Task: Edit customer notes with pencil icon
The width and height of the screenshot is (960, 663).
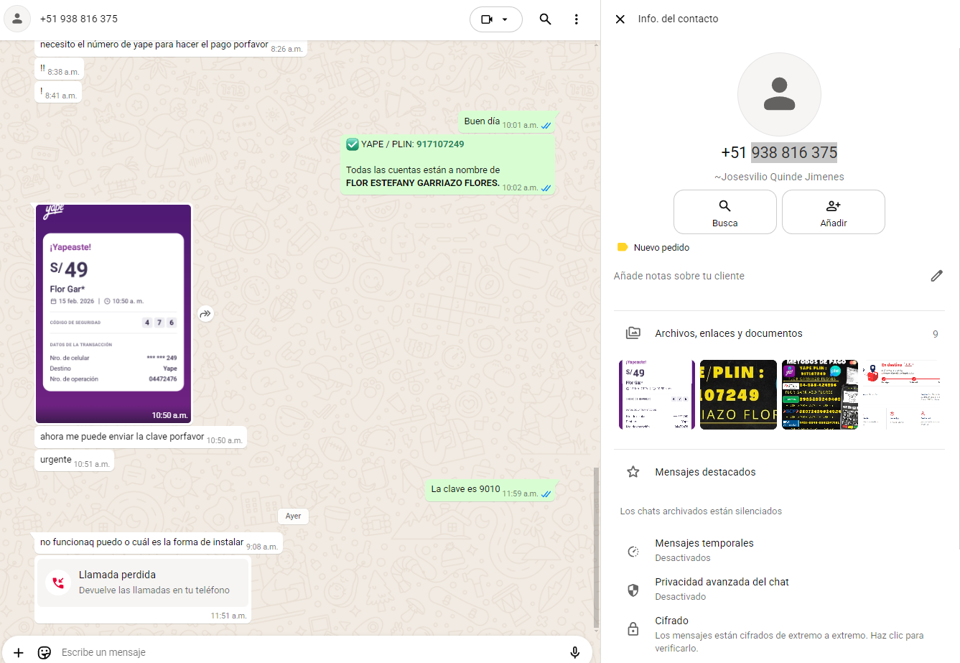Action: click(936, 276)
